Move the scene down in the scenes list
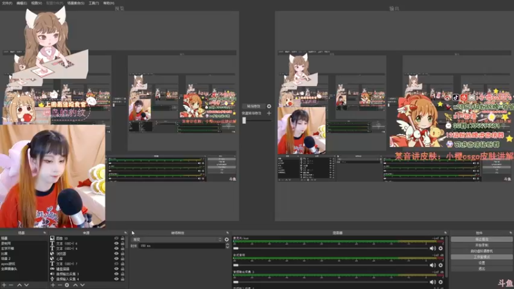This screenshot has height=289, width=514. [26, 285]
